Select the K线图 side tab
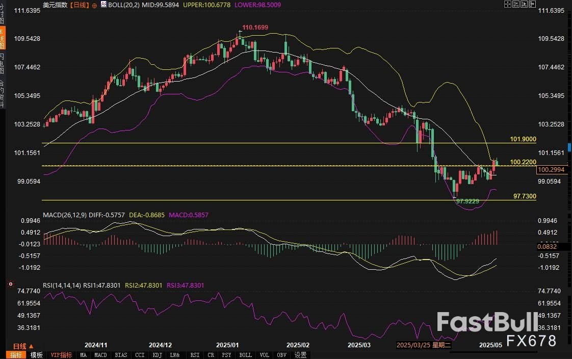This screenshot has height=359, width=572. (x=2, y=38)
